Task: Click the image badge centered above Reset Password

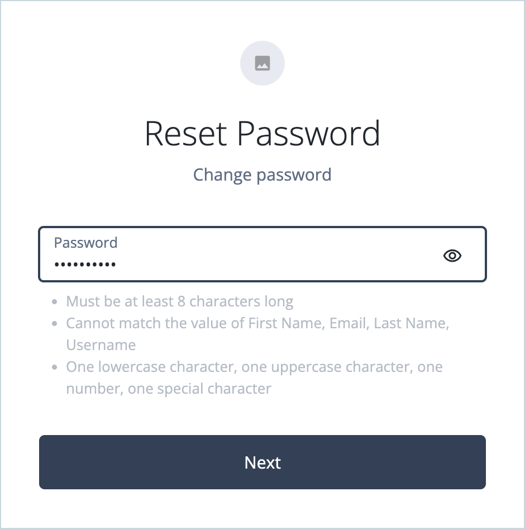Action: tap(262, 63)
